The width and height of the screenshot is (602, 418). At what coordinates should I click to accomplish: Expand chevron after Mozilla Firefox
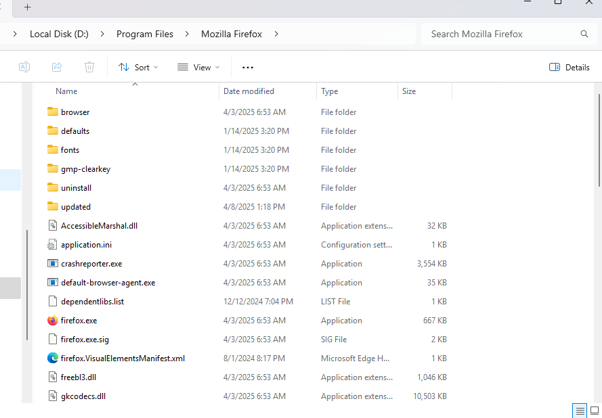point(276,34)
